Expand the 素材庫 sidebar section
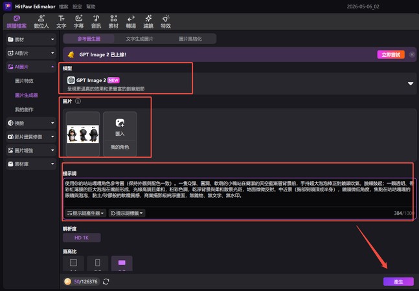Screen dimensions: 419x291 (x=31, y=164)
